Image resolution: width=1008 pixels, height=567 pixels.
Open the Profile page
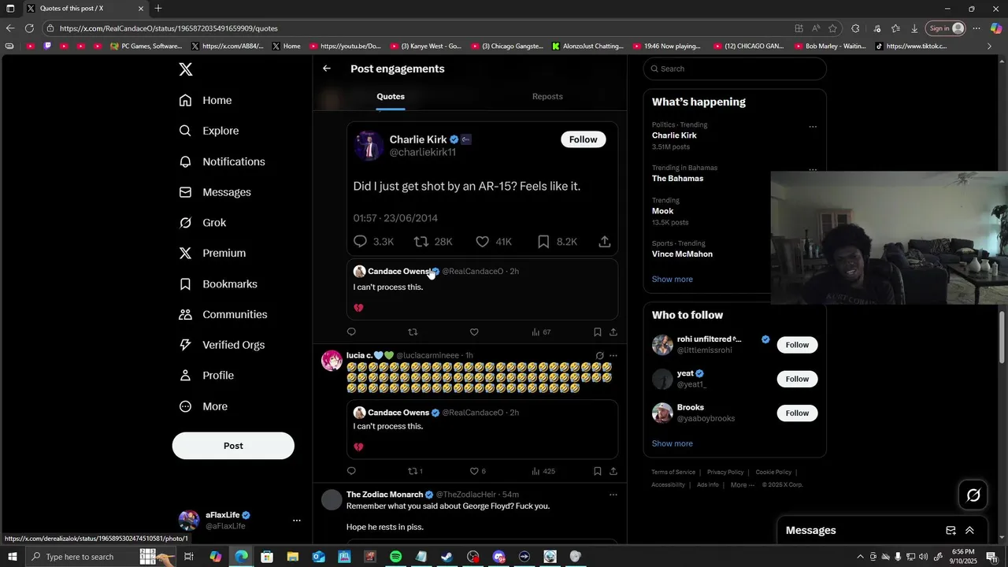pyautogui.click(x=206, y=376)
